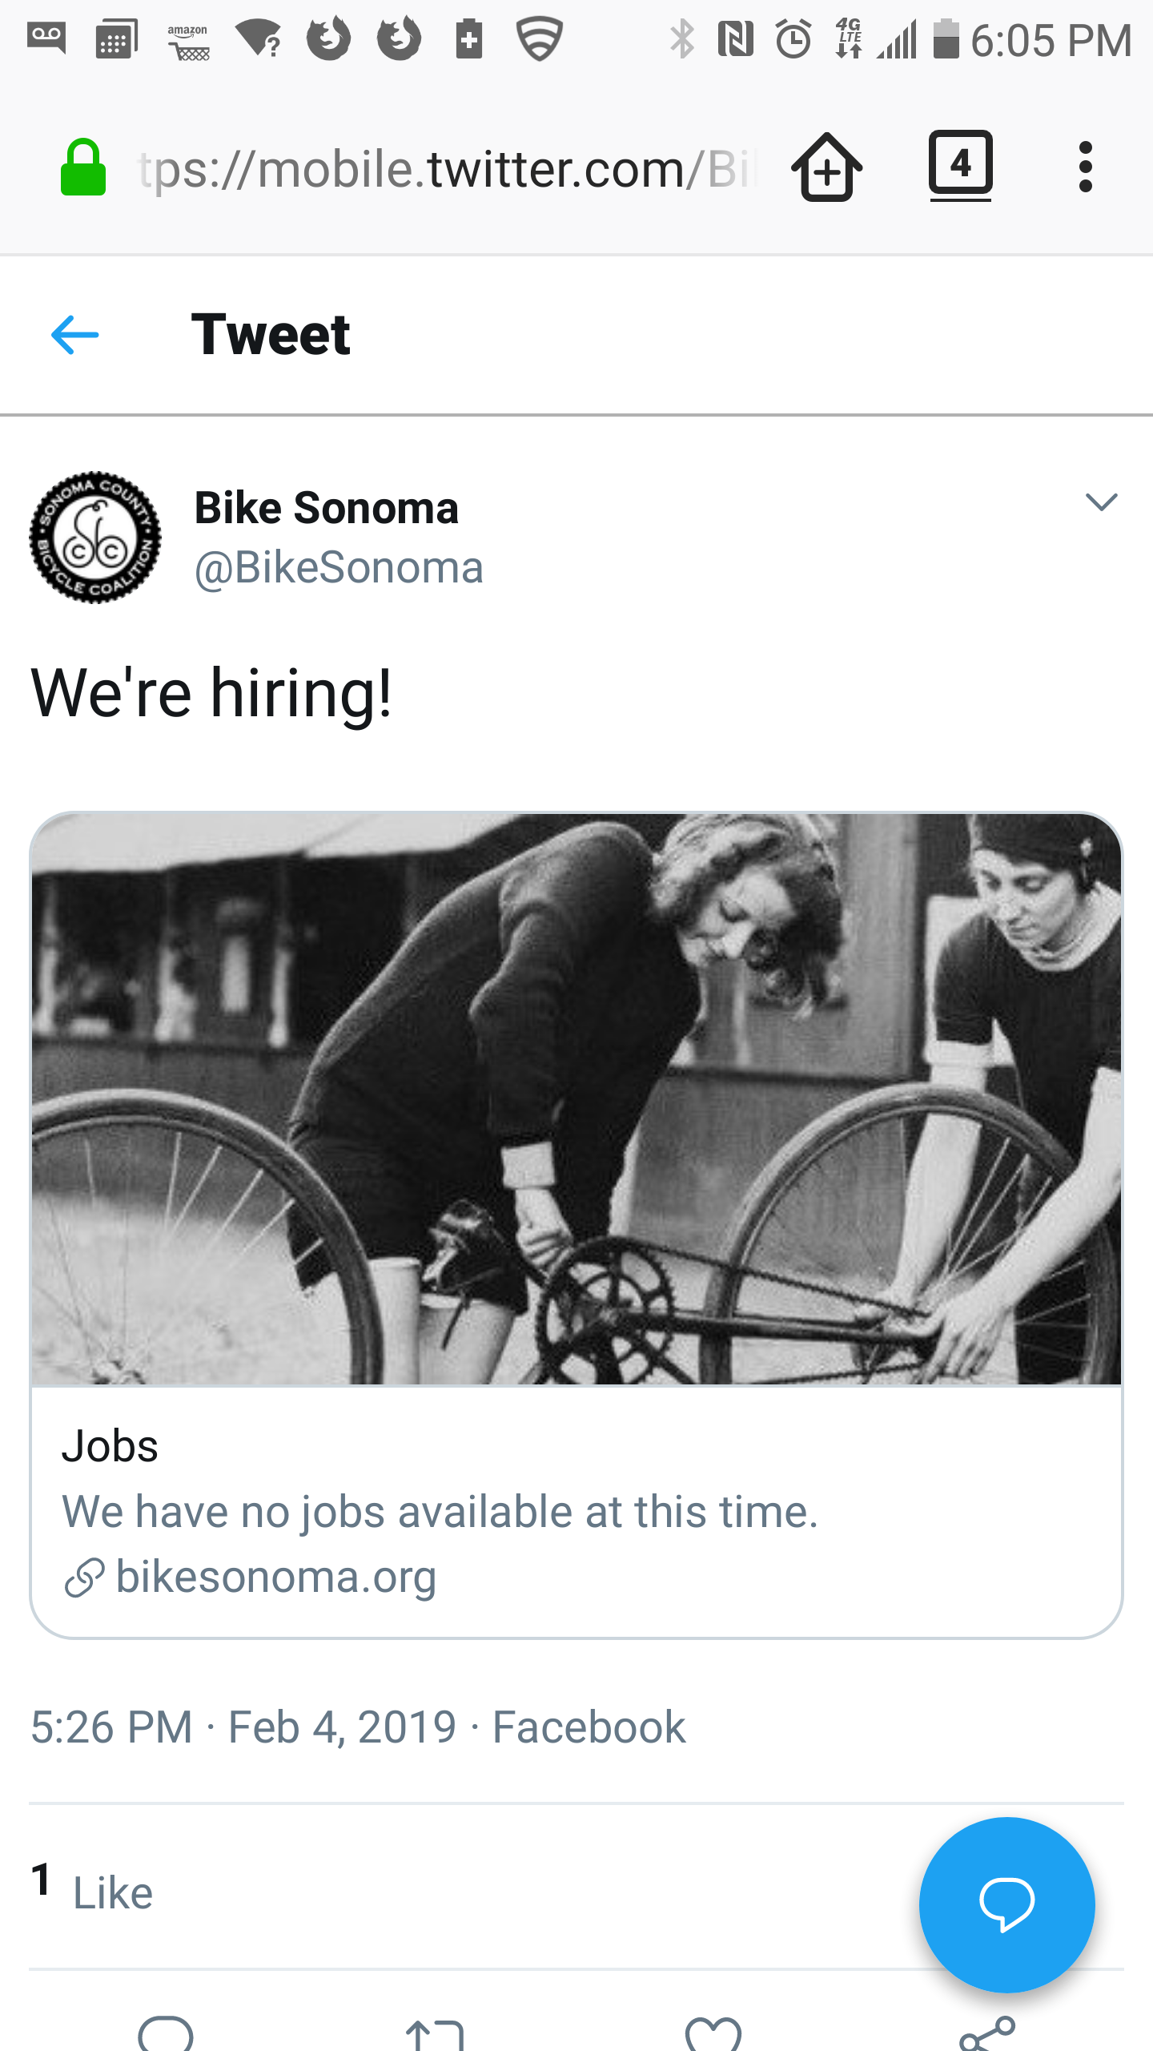This screenshot has width=1153, height=2051.
Task: Reply using the comment bubble icon
Action: [x=166, y=2035]
